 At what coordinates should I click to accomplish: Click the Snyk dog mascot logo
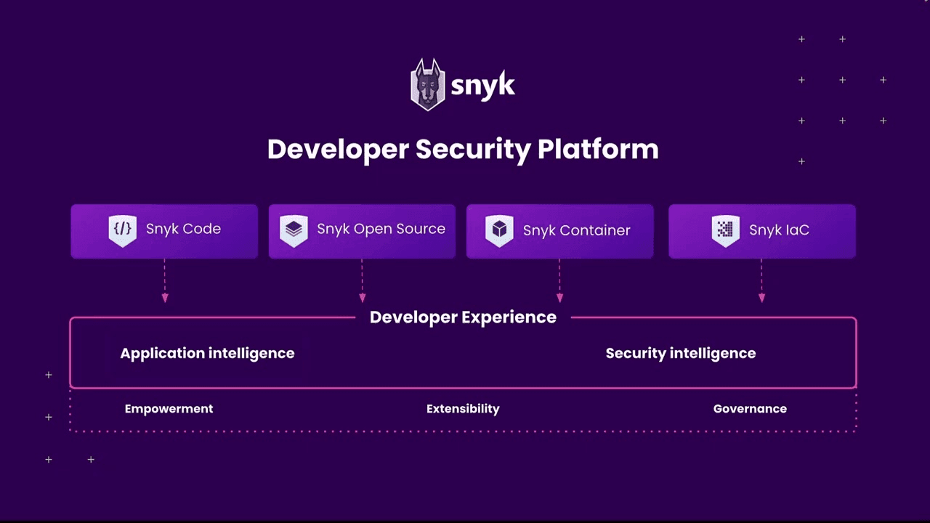427,85
